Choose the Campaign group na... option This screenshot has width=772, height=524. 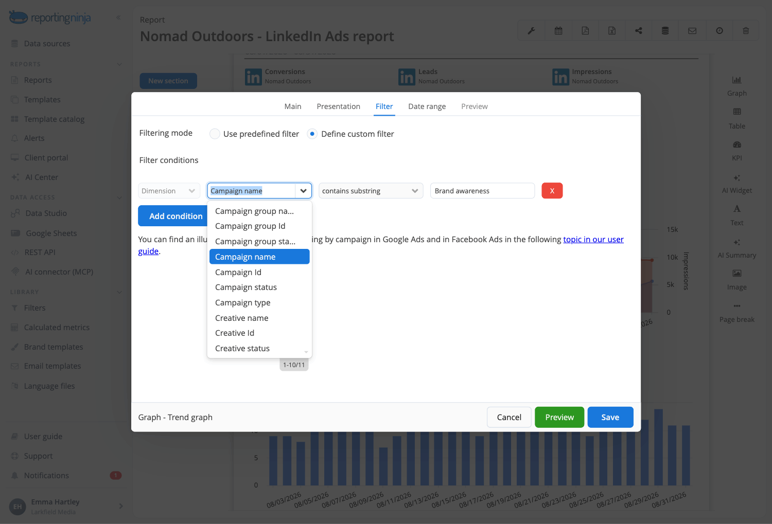tap(259, 211)
